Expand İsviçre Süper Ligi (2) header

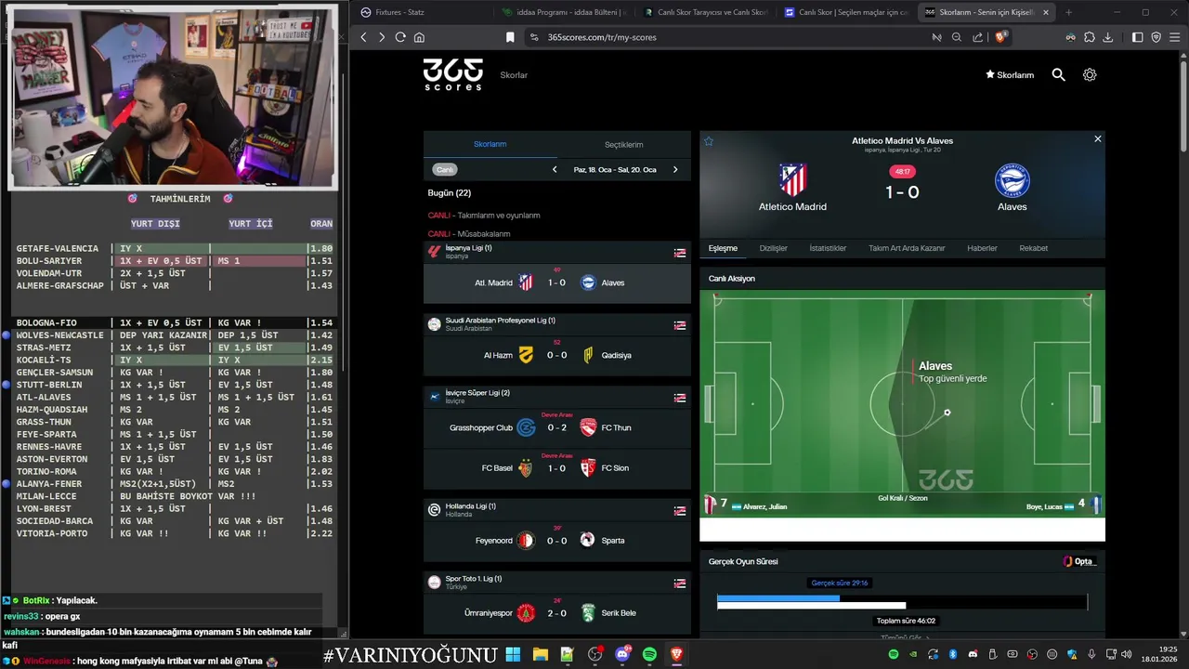click(x=557, y=397)
